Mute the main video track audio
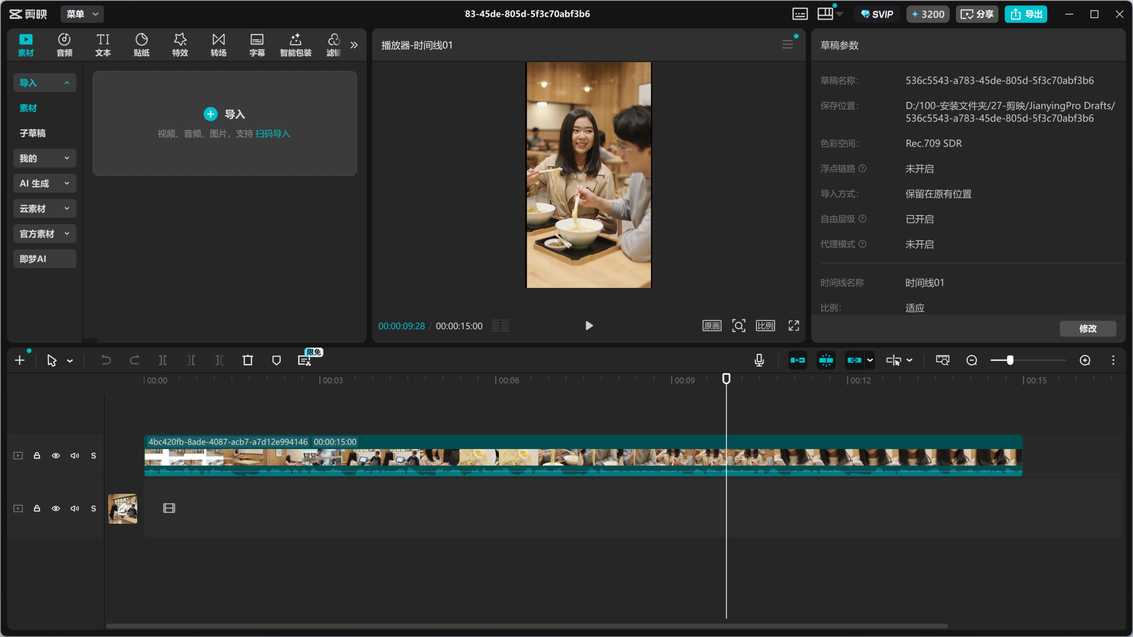 (x=75, y=456)
